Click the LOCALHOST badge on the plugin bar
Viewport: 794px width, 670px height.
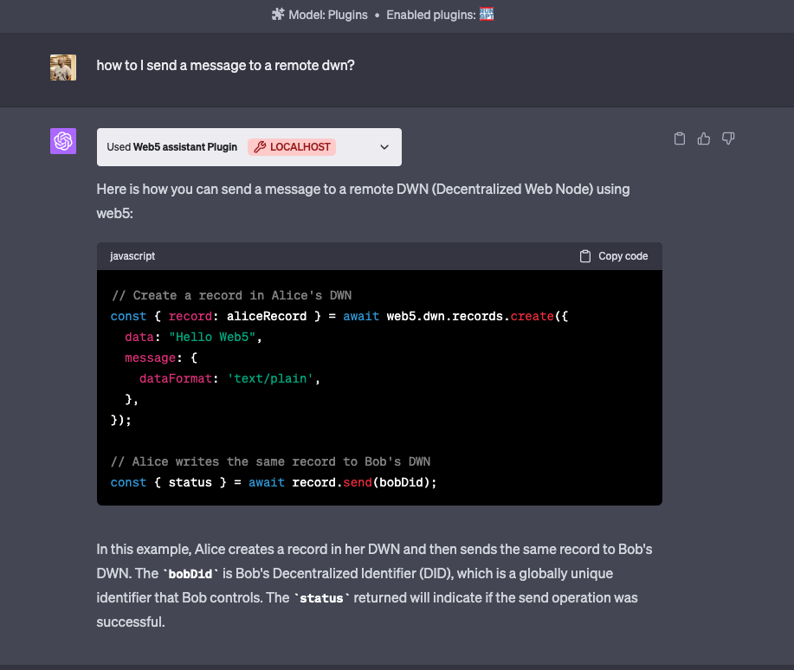[x=292, y=146]
